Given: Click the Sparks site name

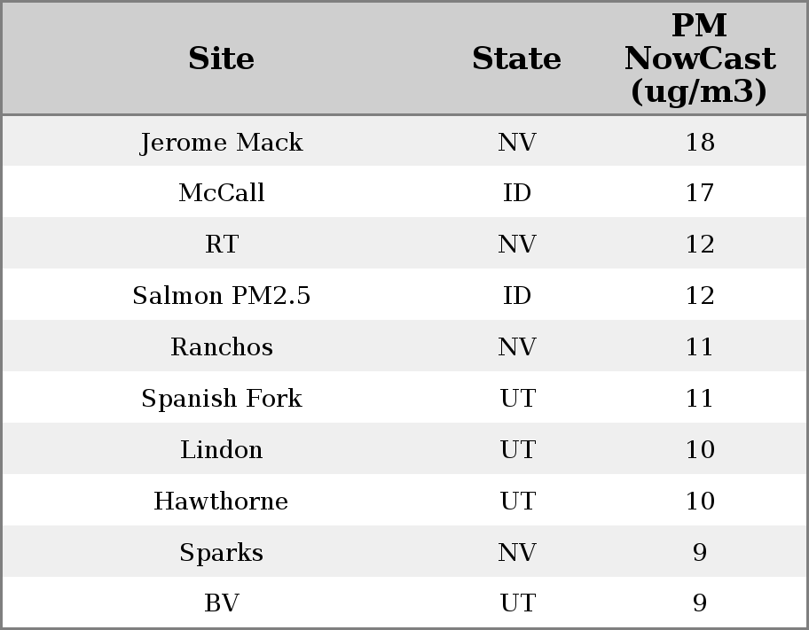Looking at the screenshot, I should click(221, 553).
